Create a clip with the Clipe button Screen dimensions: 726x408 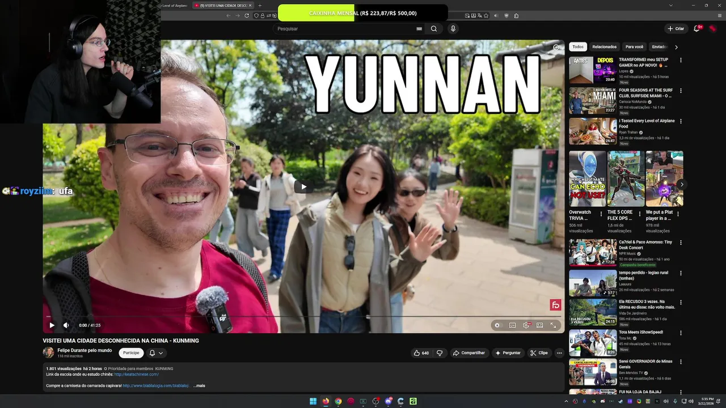point(539,353)
